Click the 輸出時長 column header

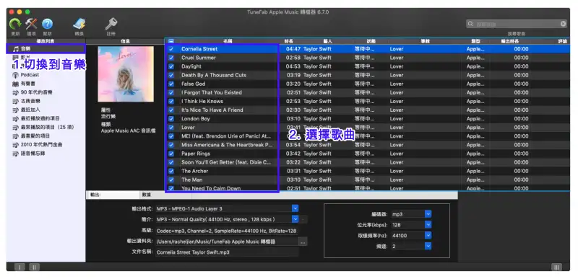pyautogui.click(x=510, y=41)
